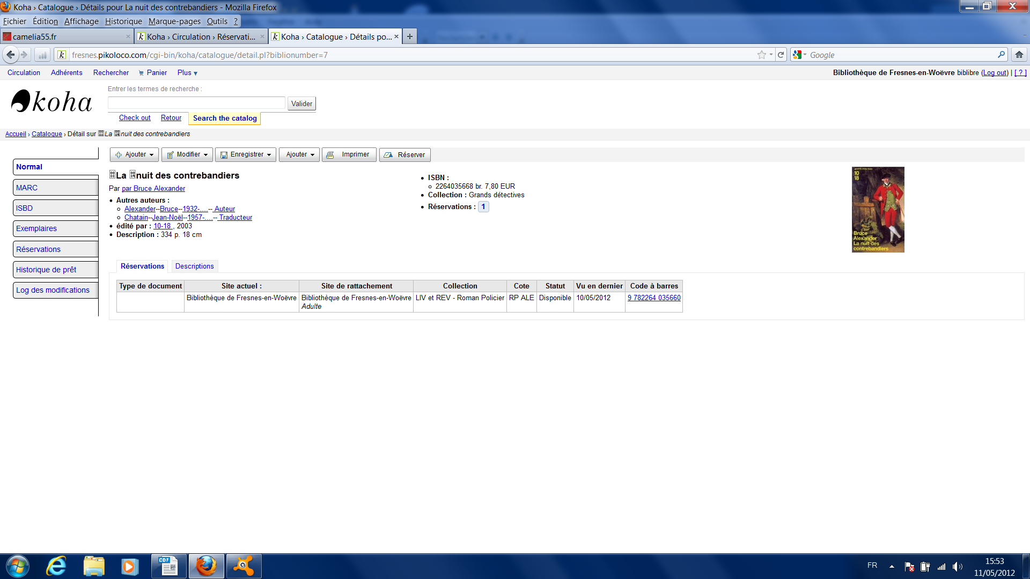Viewport: 1030px width, 579px height.
Task: Switch to the Descriptions tab
Action: tap(194, 266)
